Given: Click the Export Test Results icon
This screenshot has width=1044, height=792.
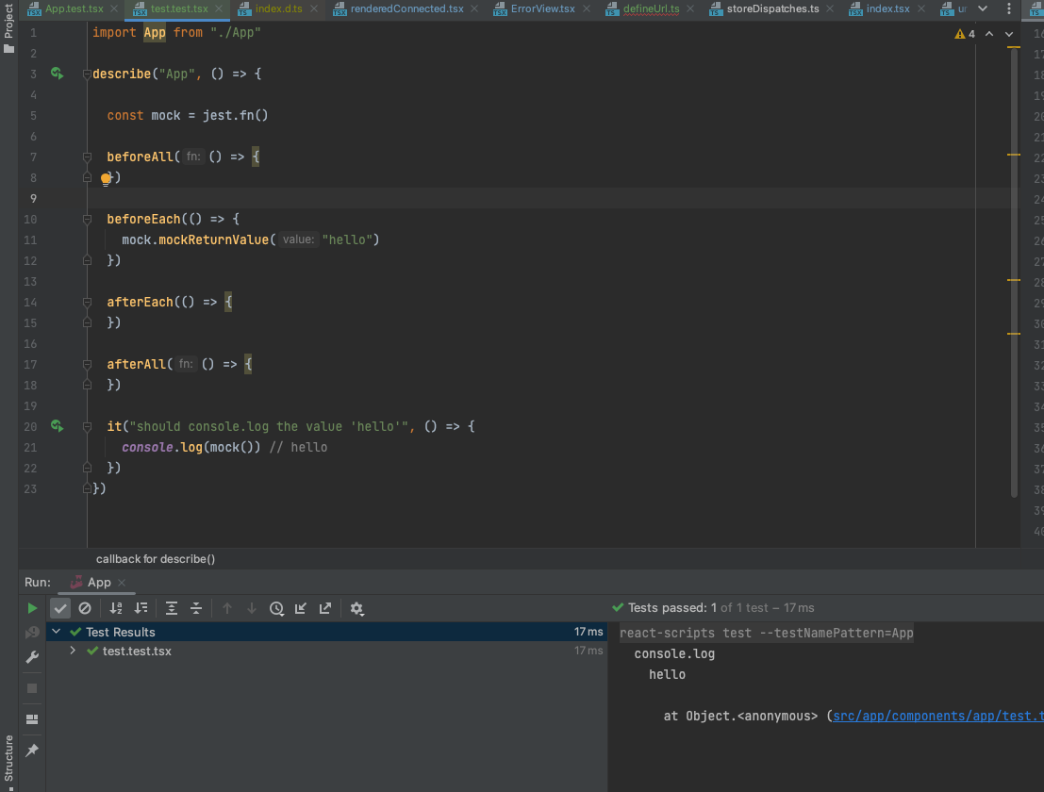Looking at the screenshot, I should (x=325, y=609).
